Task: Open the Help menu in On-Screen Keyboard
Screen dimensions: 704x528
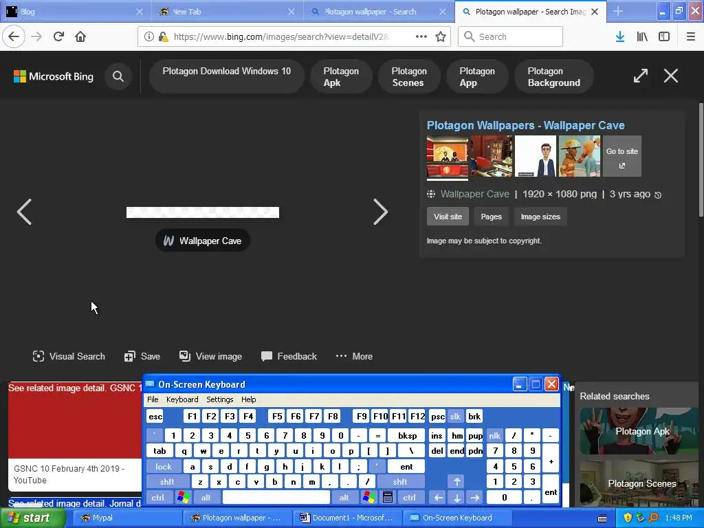Action: click(x=248, y=399)
